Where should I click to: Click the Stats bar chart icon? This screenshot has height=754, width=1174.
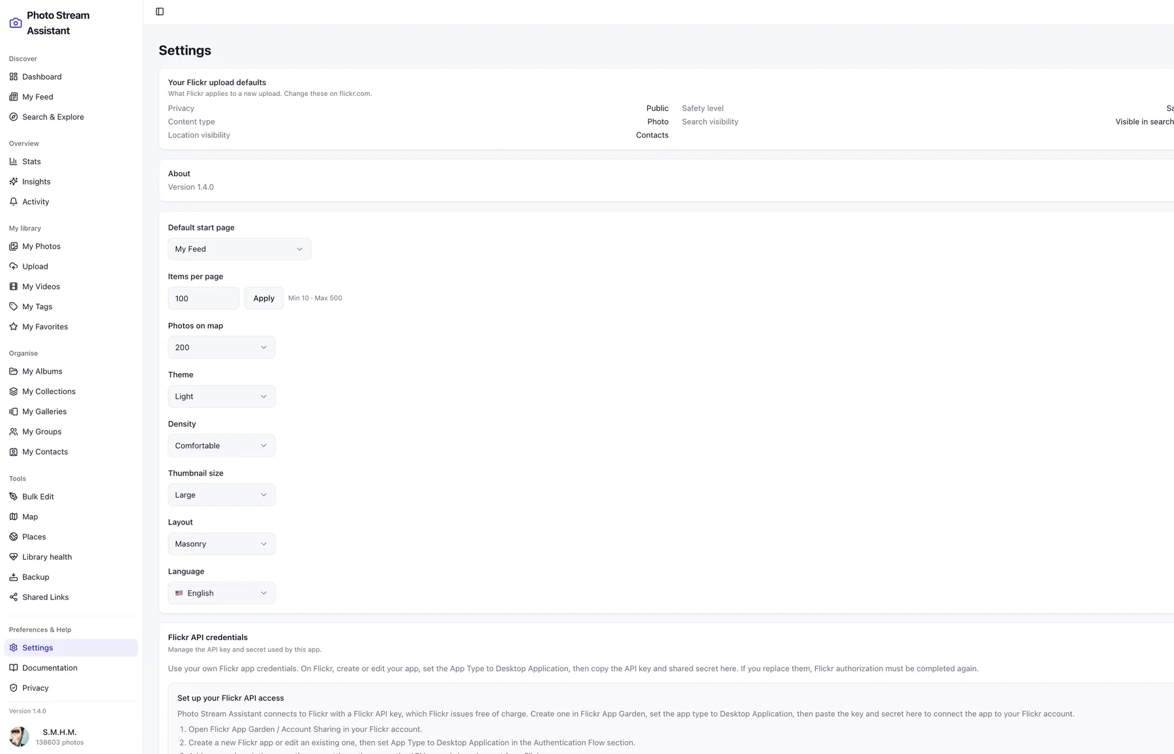coord(14,161)
